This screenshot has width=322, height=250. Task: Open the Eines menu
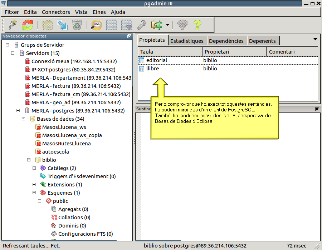pyautogui.click(x=99, y=12)
